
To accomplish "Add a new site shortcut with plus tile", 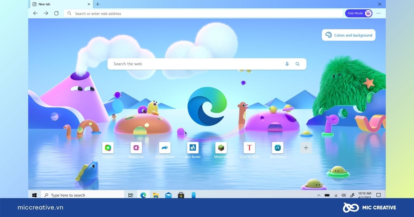I will (x=306, y=147).
